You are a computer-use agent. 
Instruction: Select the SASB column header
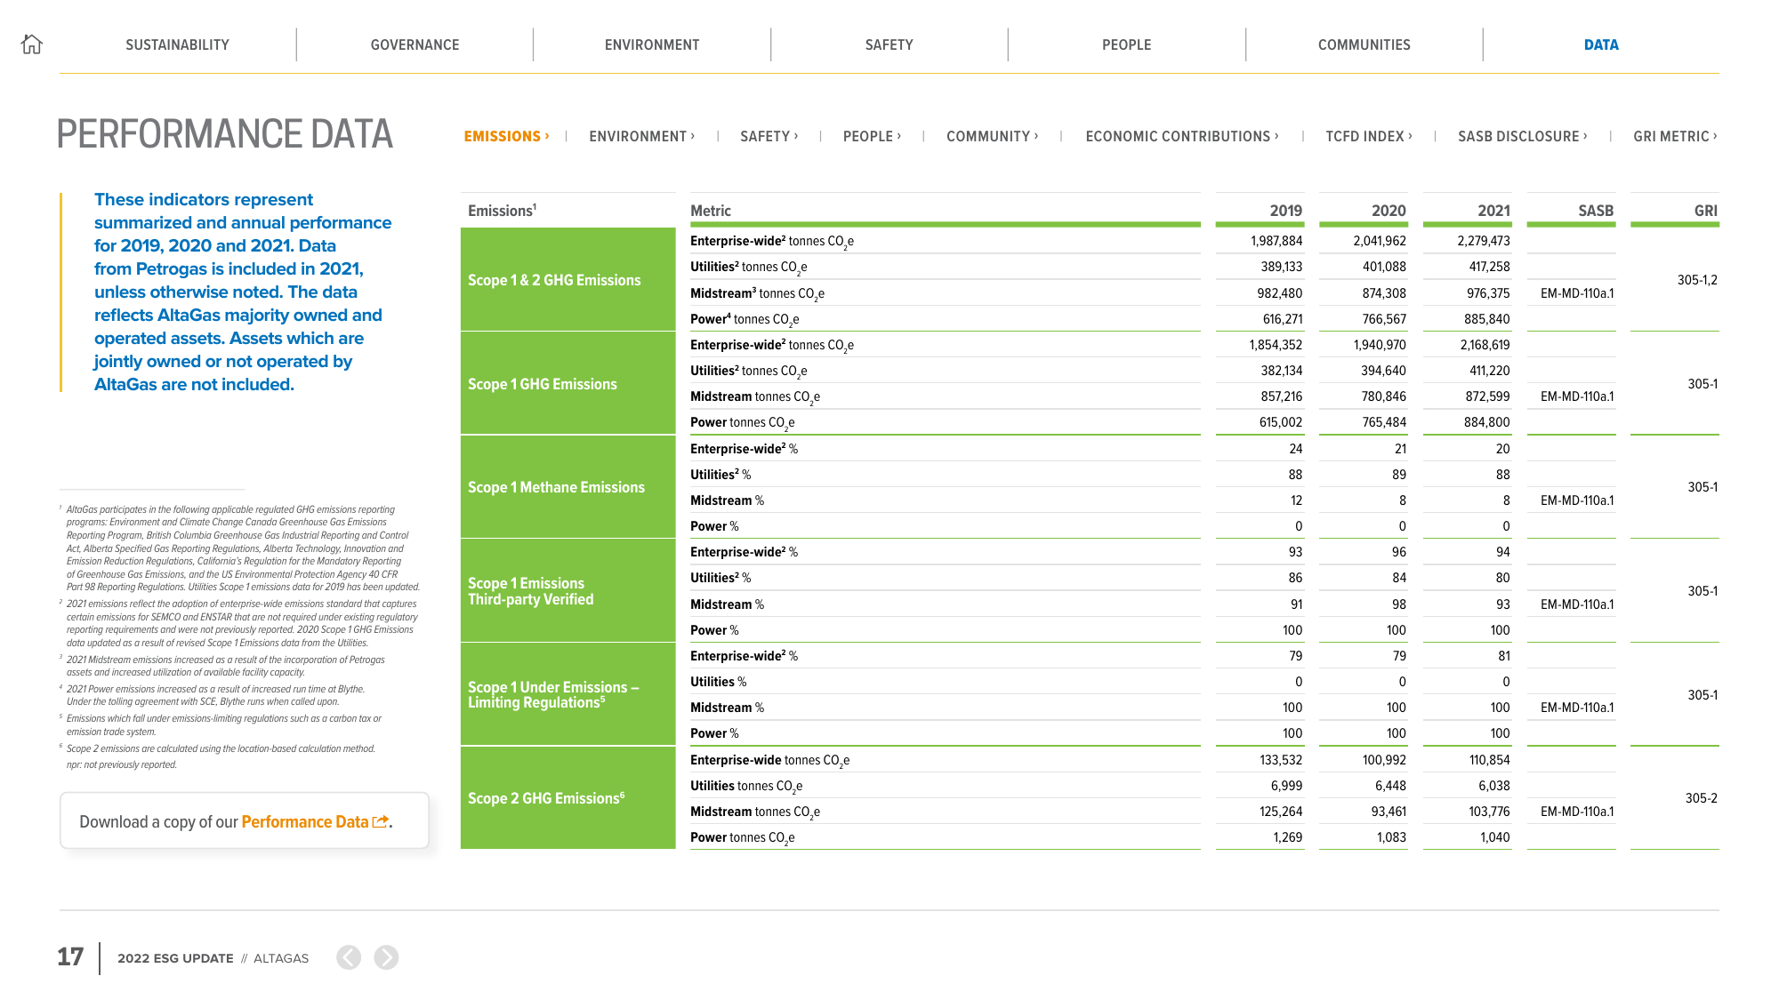[1596, 211]
